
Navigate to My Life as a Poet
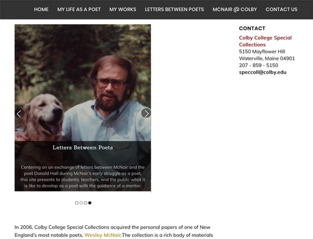79,9
